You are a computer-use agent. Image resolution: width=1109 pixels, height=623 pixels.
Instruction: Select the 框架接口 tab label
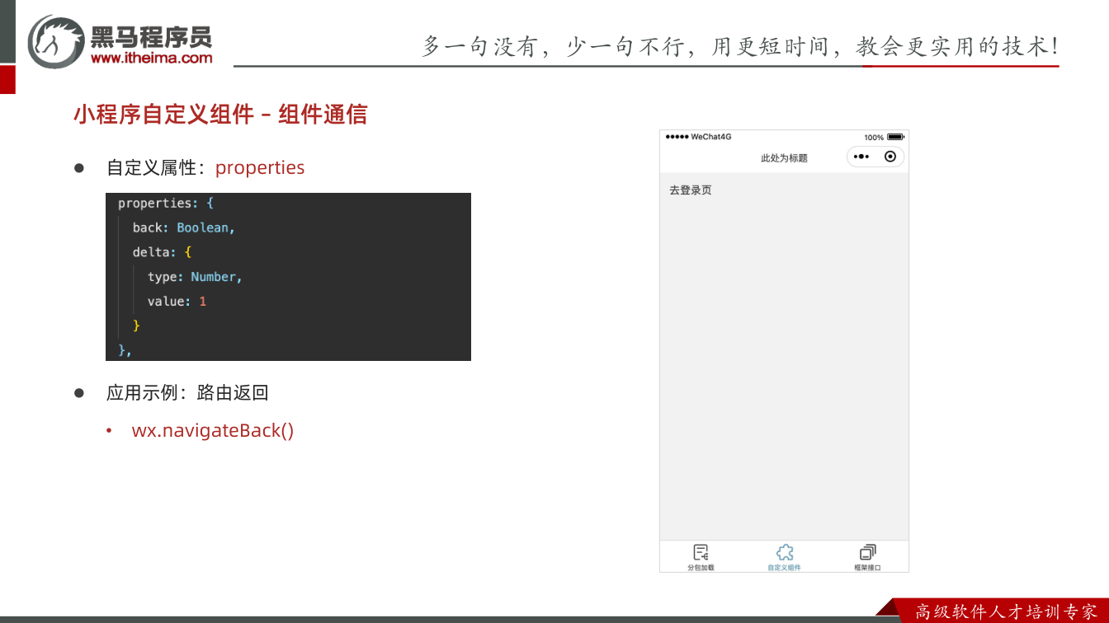[867, 567]
